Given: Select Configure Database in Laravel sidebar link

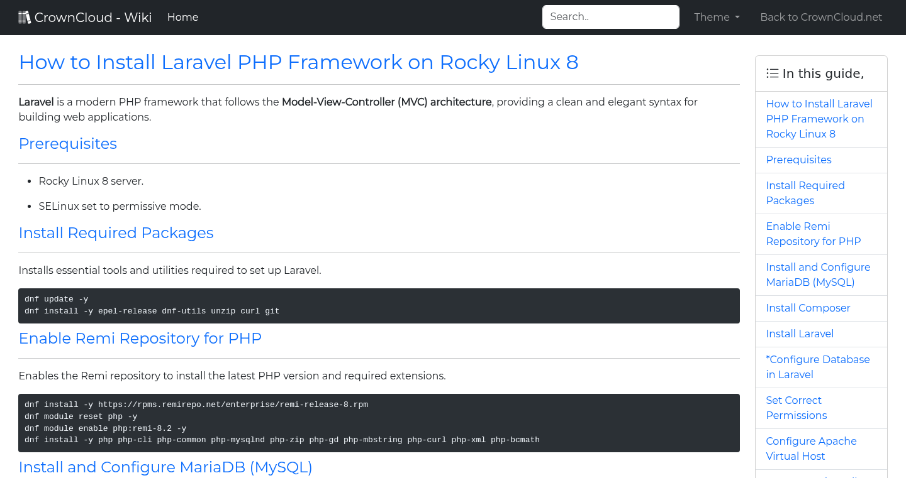Looking at the screenshot, I should (x=817, y=367).
